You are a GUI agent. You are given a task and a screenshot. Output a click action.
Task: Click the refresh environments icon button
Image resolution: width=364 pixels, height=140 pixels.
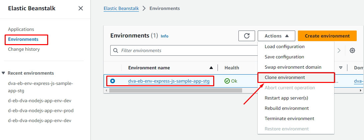pos(247,36)
